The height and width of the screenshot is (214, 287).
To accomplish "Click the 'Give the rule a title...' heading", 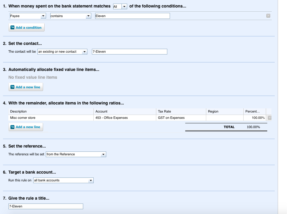I will [x=29, y=198].
